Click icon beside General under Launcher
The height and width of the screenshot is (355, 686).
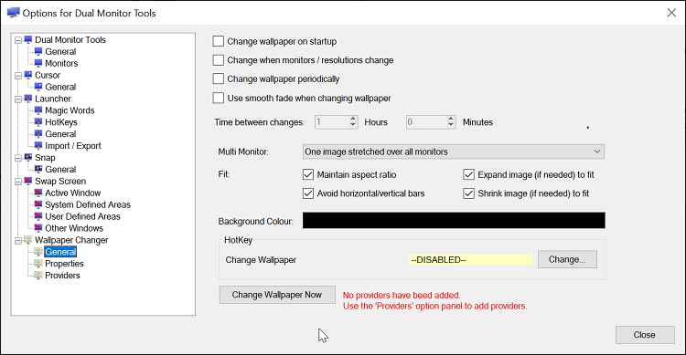pyautogui.click(x=38, y=134)
